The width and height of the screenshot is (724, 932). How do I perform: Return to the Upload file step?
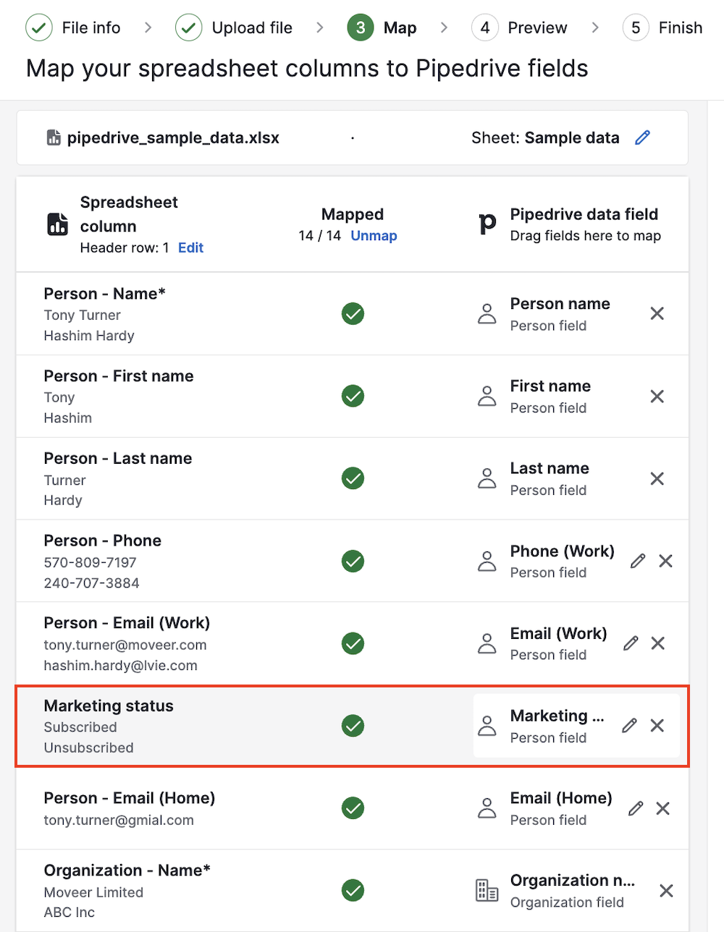[235, 27]
